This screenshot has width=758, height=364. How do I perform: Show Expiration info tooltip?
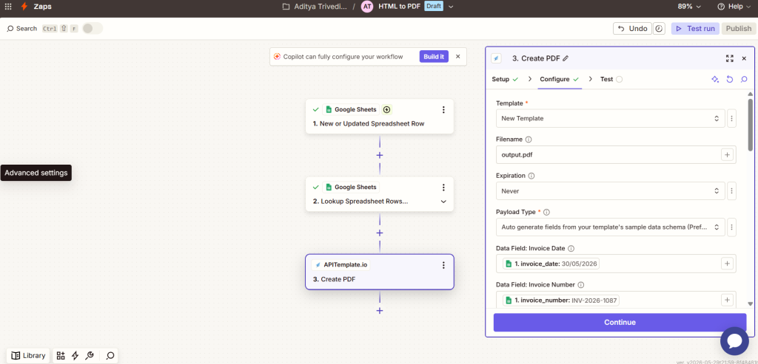click(x=531, y=176)
